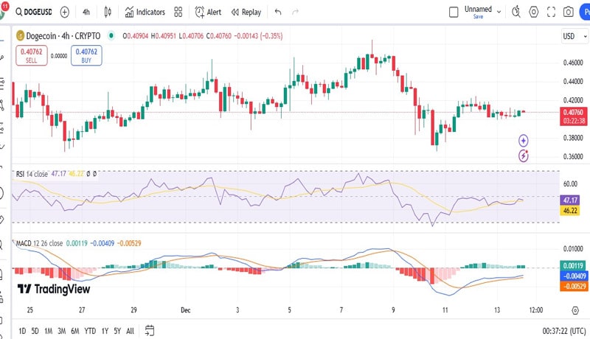Toggle the green market status dot
This screenshot has height=339, width=590.
tap(111, 35)
